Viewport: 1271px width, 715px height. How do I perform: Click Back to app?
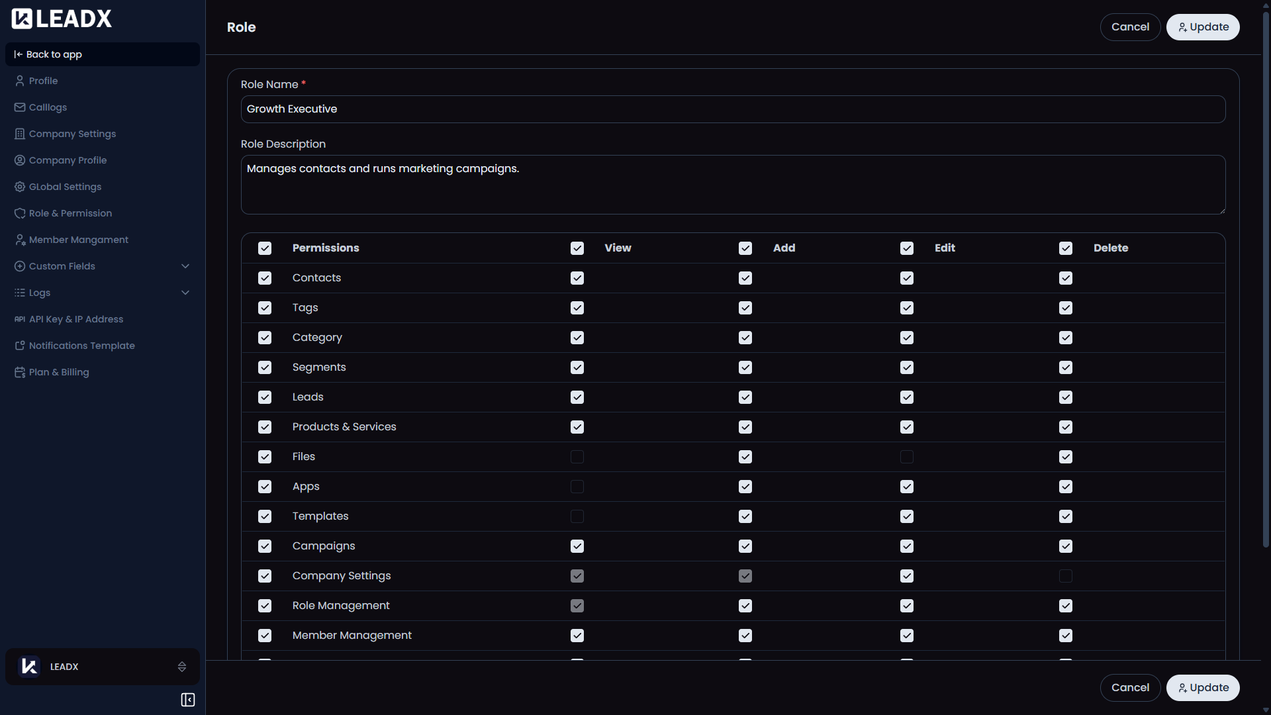pyautogui.click(x=54, y=54)
